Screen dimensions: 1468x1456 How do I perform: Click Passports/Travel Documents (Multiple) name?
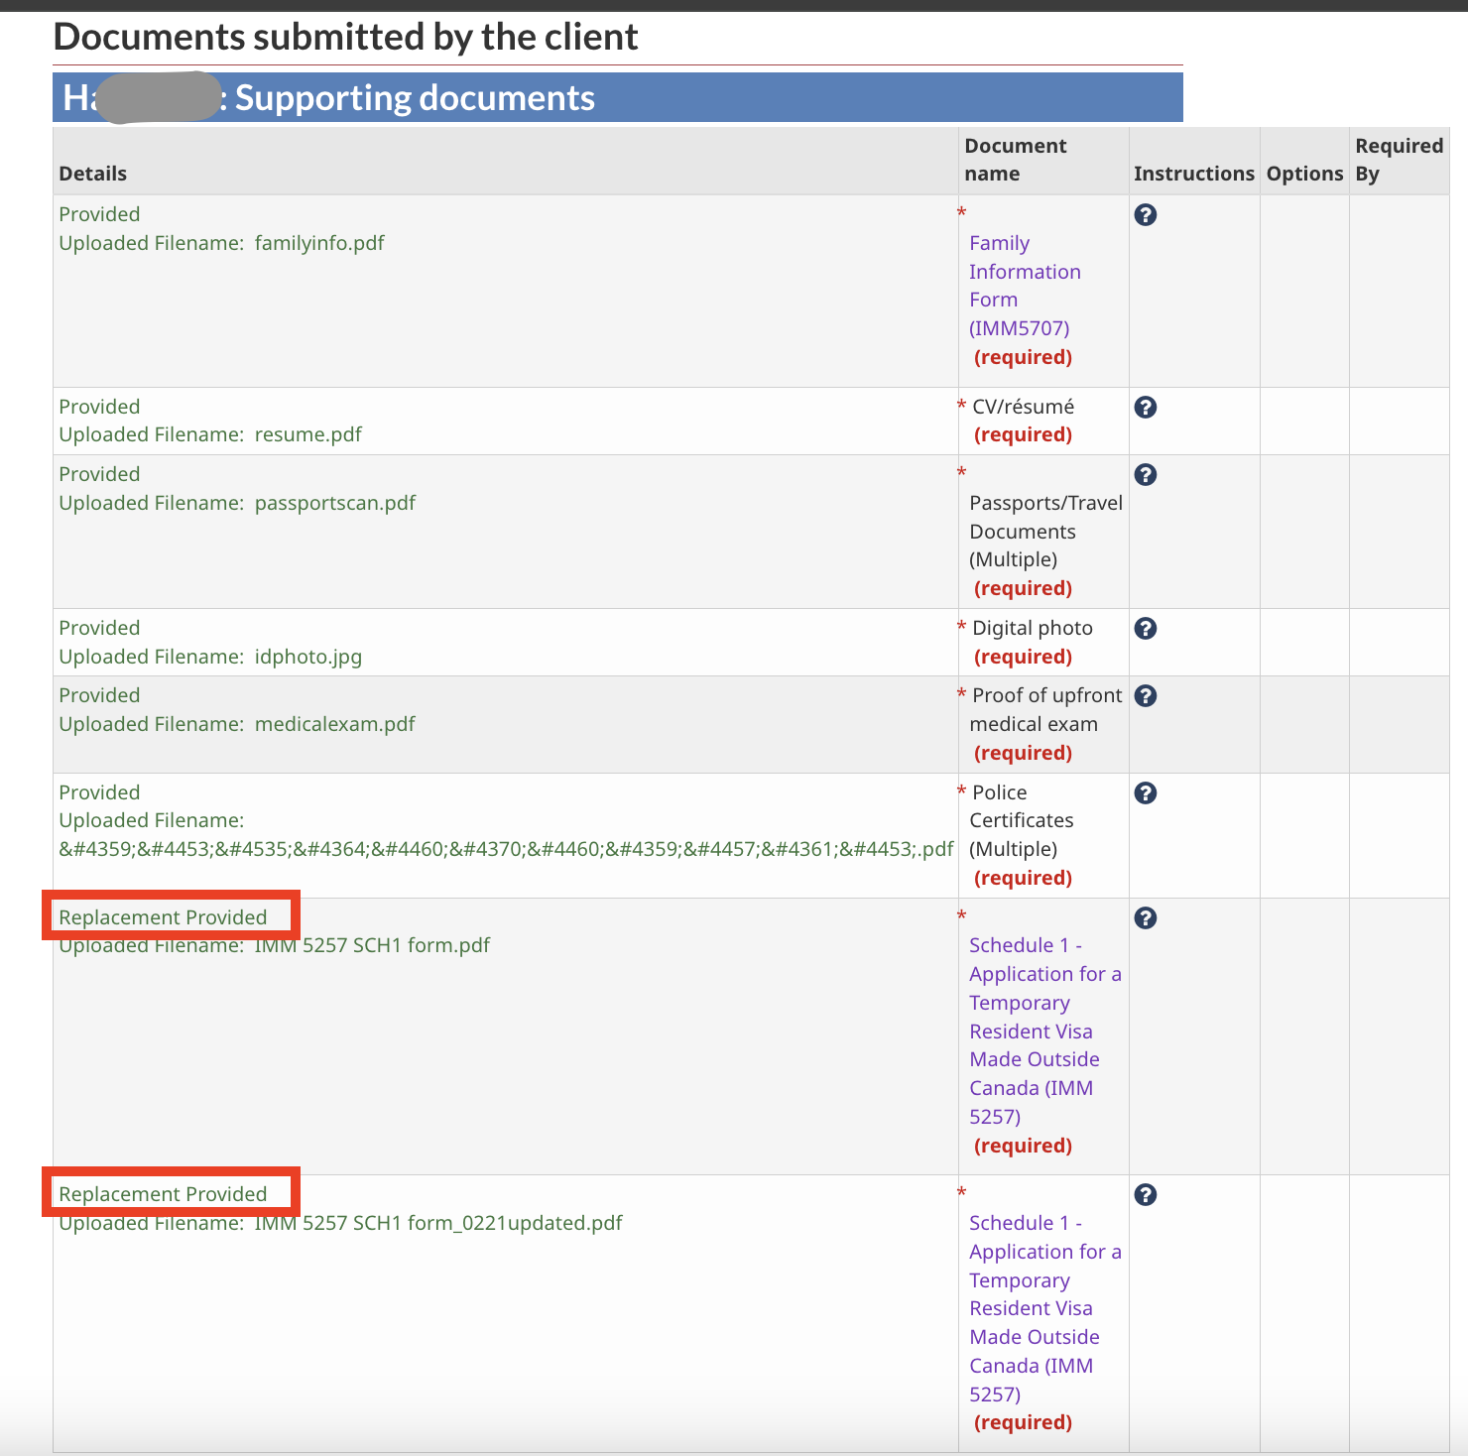(1045, 532)
